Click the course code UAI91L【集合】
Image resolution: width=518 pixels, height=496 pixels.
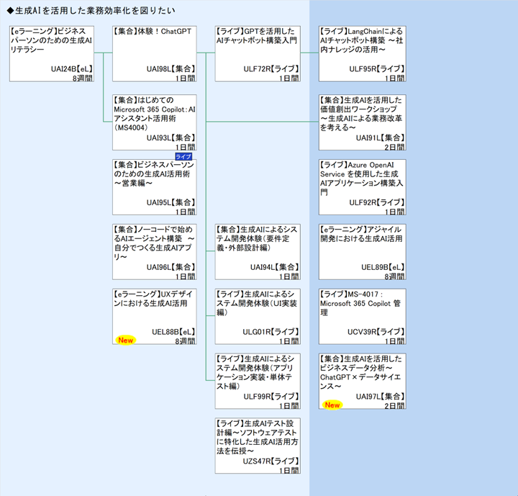tap(381, 138)
